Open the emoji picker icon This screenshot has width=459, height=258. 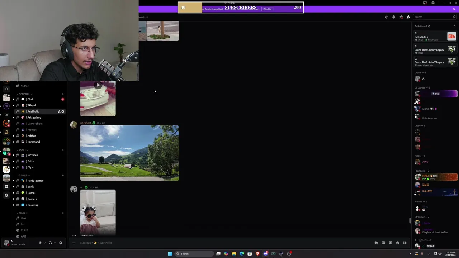pos(398,243)
